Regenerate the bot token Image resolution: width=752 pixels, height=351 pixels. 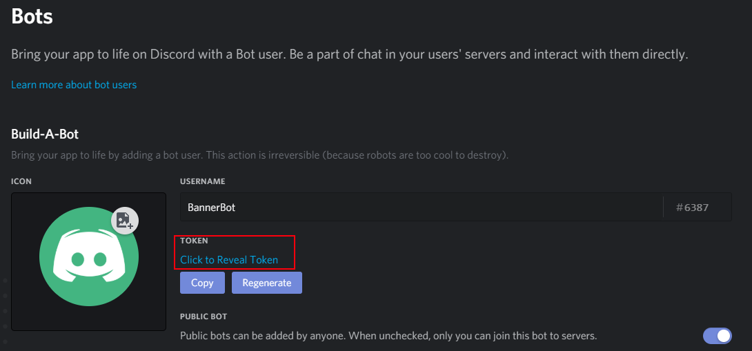[x=267, y=283]
